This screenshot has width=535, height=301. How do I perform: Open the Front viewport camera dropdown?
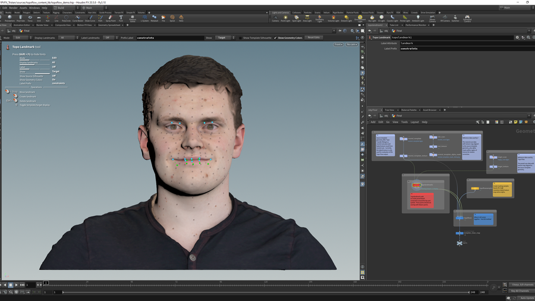tap(338, 45)
